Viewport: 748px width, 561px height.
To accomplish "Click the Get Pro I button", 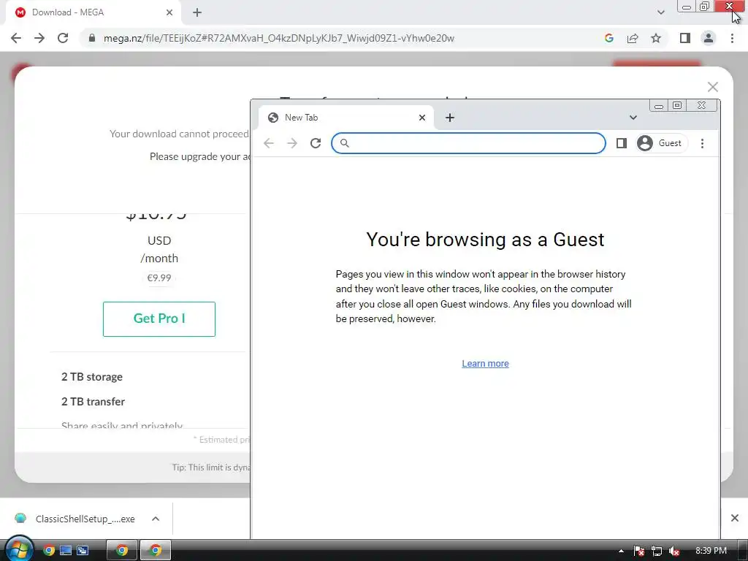I will tap(159, 318).
